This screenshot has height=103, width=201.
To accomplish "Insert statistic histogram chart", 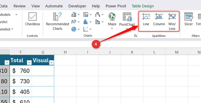I will (x=86, y=22).
